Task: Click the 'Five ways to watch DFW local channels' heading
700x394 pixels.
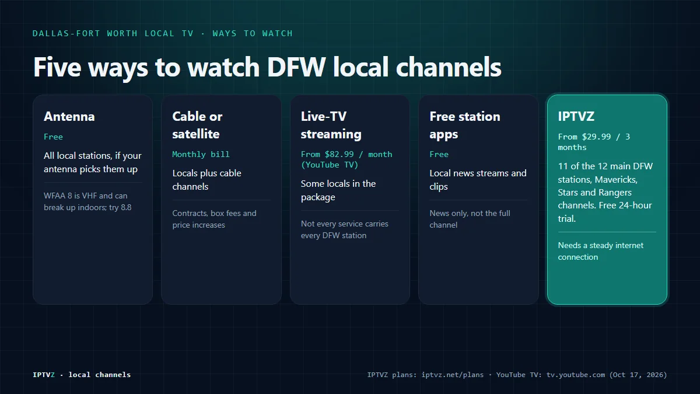Action: (x=267, y=67)
